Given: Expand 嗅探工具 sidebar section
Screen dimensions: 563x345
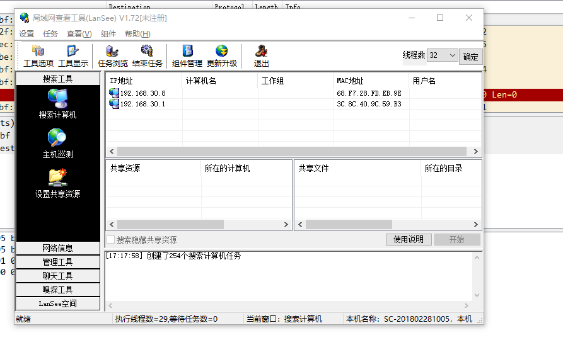Looking at the screenshot, I should tap(58, 290).
